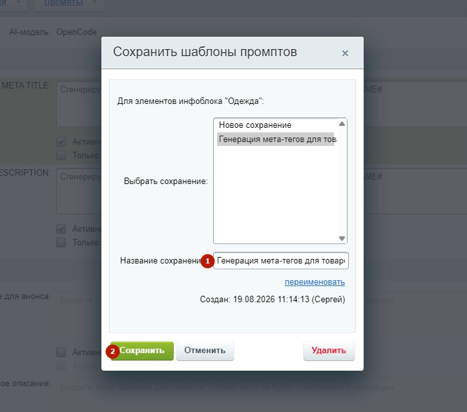Image resolution: width=467 pixels, height=412 pixels.
Task: Toggle 'Только' checkbox under DESCRIPTION field
Action: tap(61, 242)
